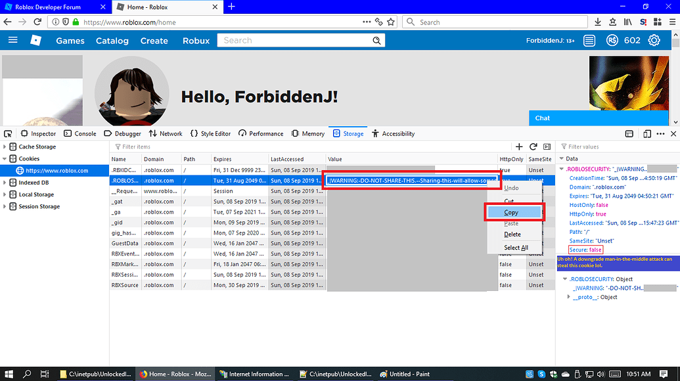Expand the __proto__ object entry
Screen dimensions: 680x381
(569, 296)
